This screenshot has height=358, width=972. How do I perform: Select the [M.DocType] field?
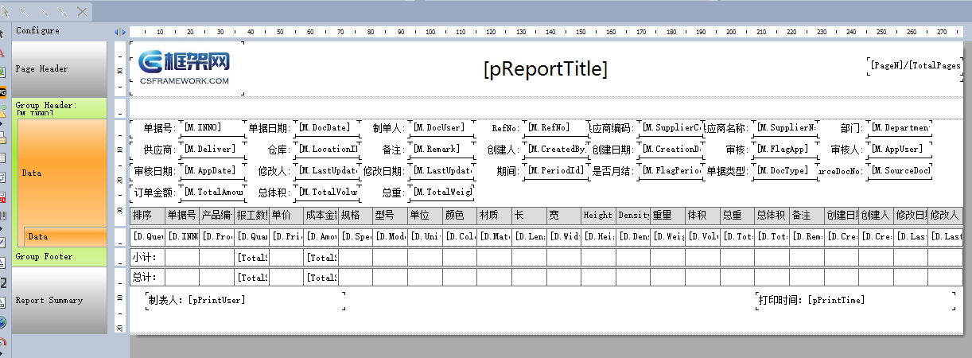pos(786,170)
